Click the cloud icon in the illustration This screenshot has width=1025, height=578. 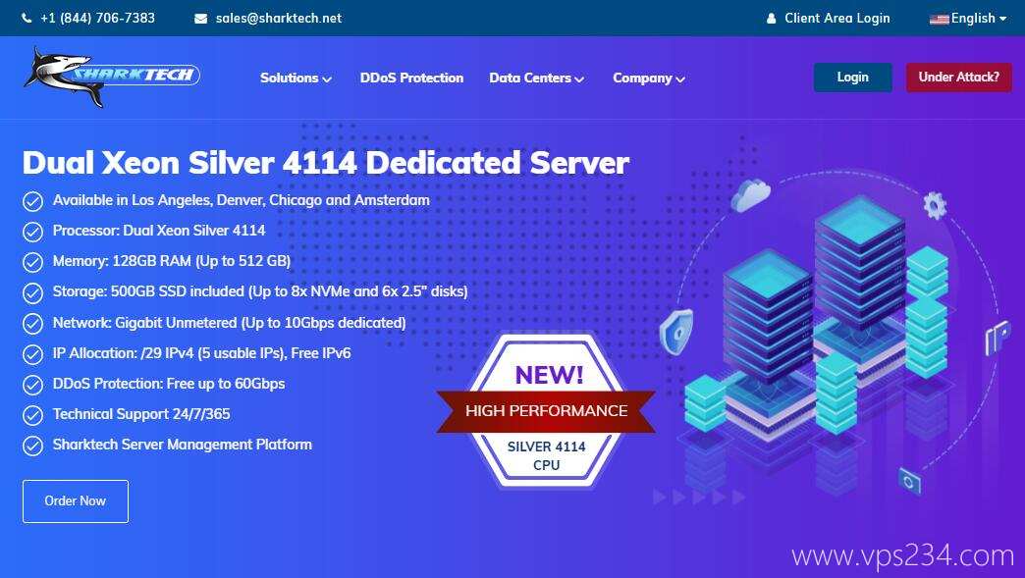(750, 194)
